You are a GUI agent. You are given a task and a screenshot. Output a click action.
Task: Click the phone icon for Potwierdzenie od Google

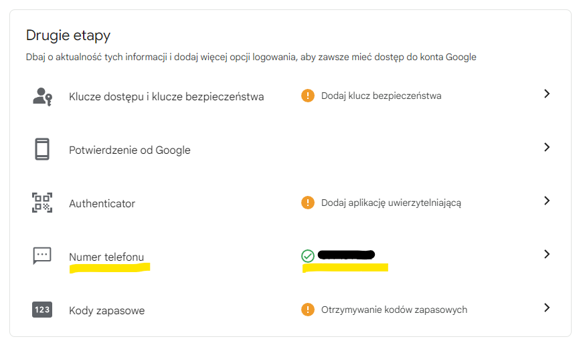coord(42,149)
